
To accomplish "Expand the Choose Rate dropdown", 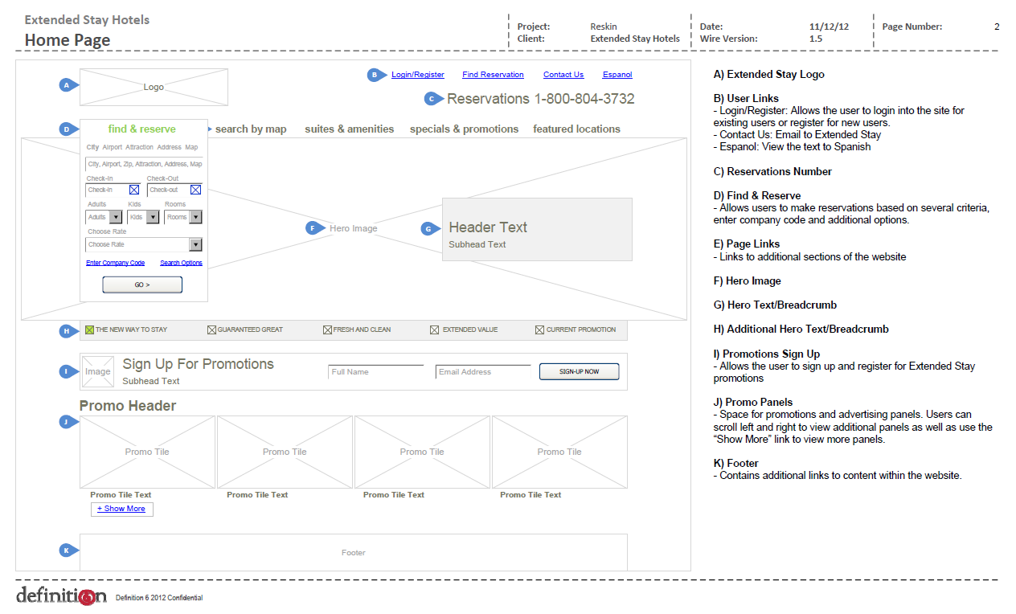I will coord(144,244).
